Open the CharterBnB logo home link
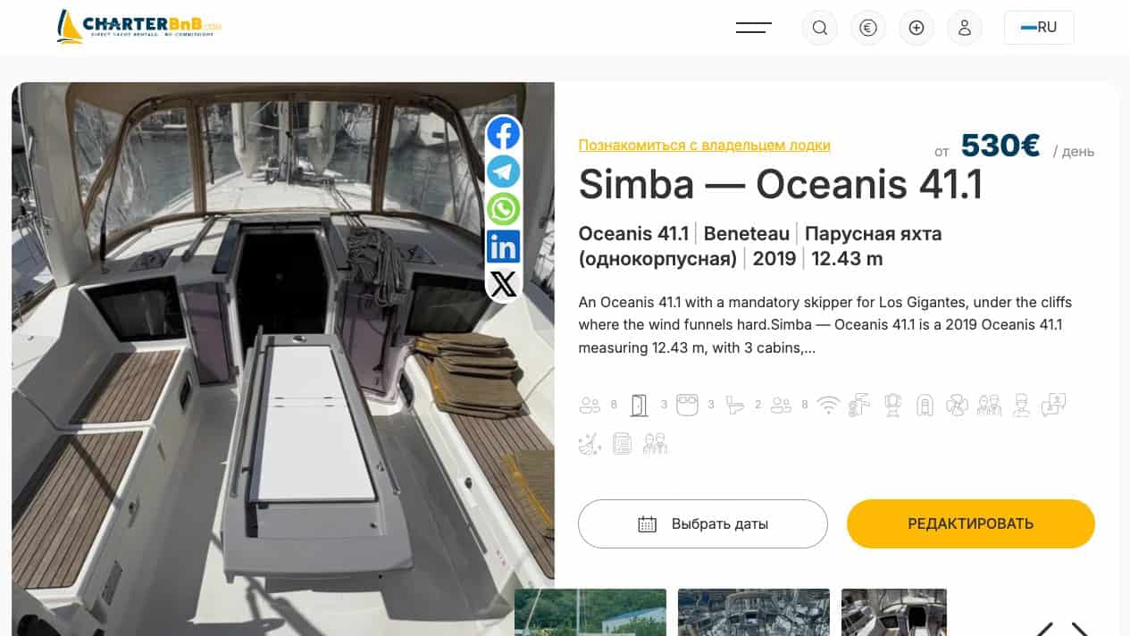Image resolution: width=1130 pixels, height=636 pixels. click(138, 27)
